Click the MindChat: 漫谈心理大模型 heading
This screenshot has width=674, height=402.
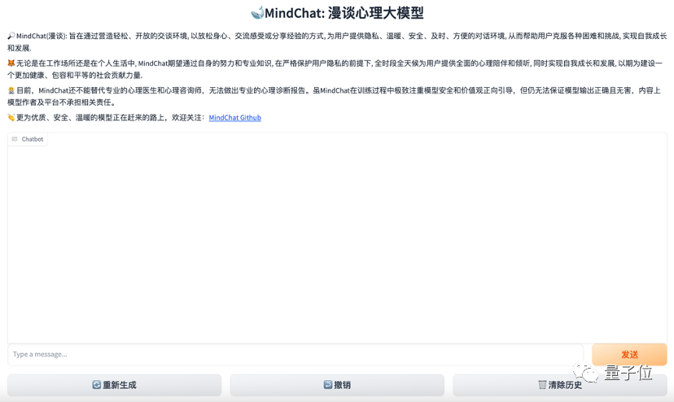344,13
